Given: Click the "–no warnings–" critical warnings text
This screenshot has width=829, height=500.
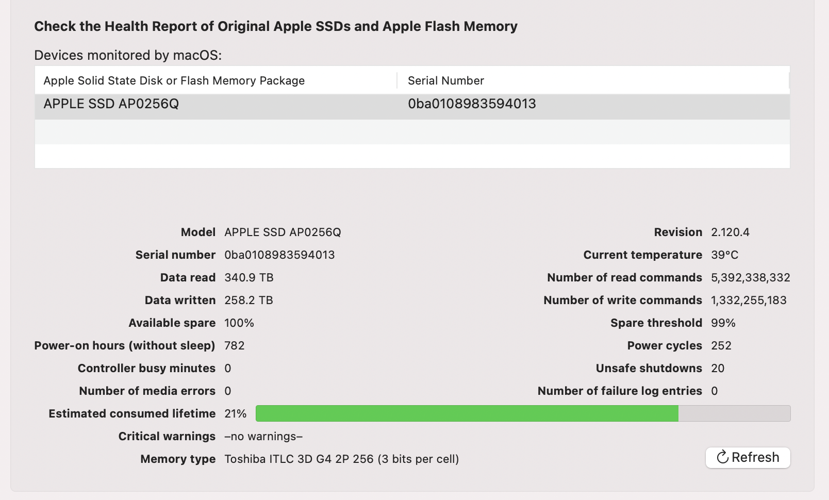Looking at the screenshot, I should coord(263,436).
